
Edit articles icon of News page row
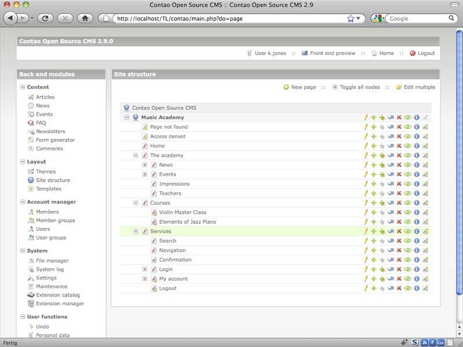click(x=425, y=165)
